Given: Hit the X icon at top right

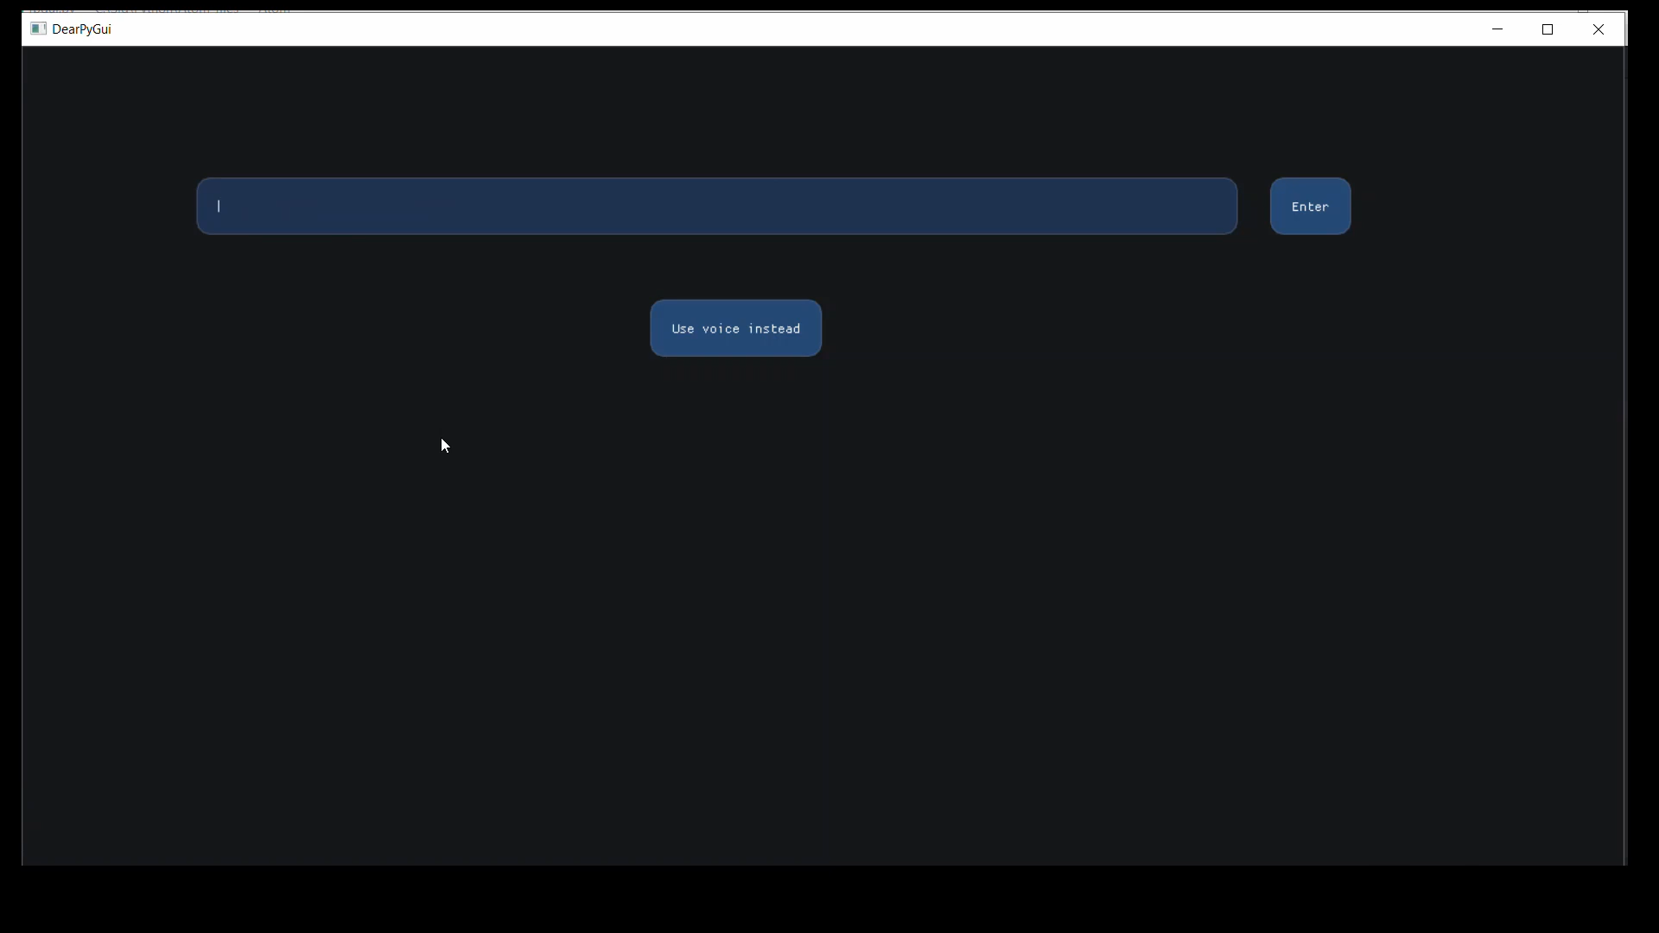Looking at the screenshot, I should 1599,29.
